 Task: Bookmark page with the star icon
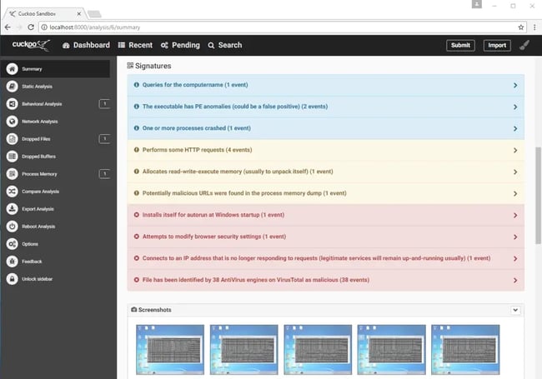521,27
